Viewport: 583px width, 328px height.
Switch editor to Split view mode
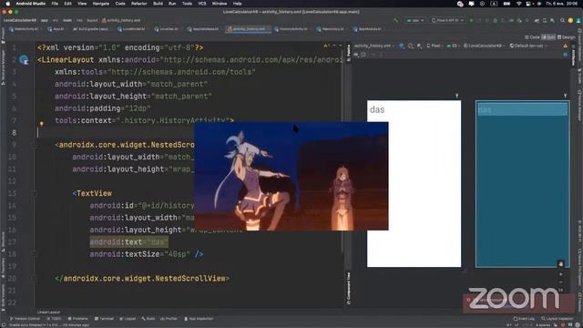(548, 37)
